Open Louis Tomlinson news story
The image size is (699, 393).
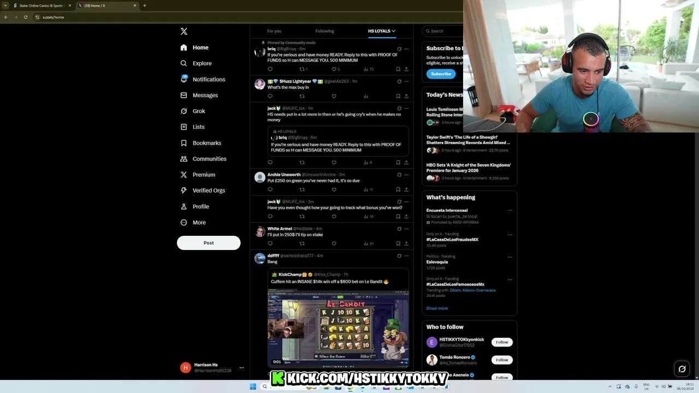pos(445,115)
